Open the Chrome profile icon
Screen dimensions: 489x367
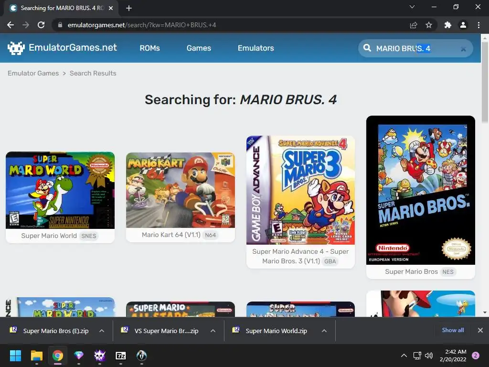463,25
